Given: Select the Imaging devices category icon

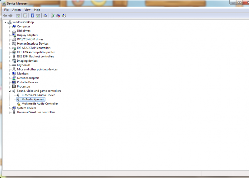Looking at the screenshot, I should point(14,61).
